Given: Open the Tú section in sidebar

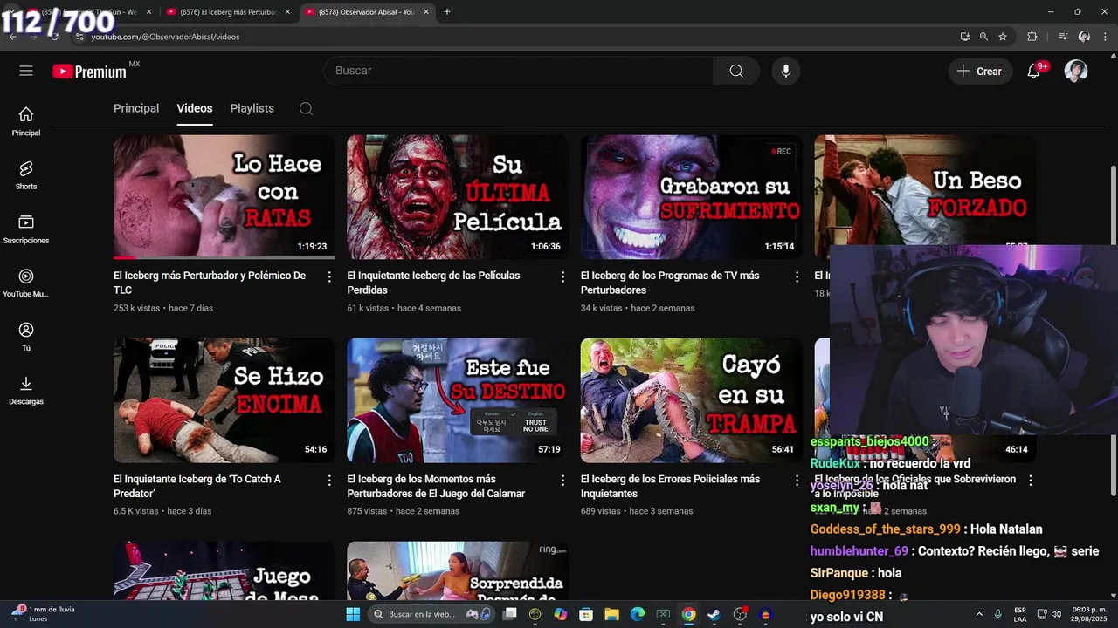Looking at the screenshot, I should pos(26,337).
